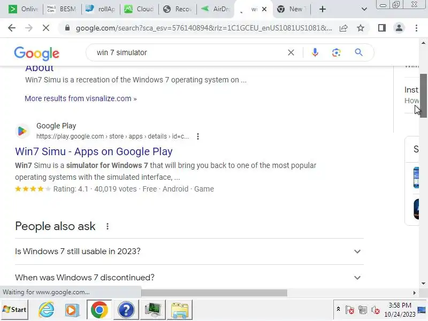Click horizontal scrollbar right arrow
This screenshot has height=321, width=428.
414,293
